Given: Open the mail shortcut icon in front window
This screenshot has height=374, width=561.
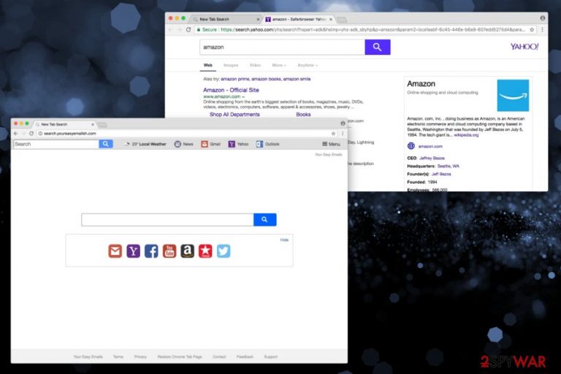Looking at the screenshot, I should pos(115,251).
